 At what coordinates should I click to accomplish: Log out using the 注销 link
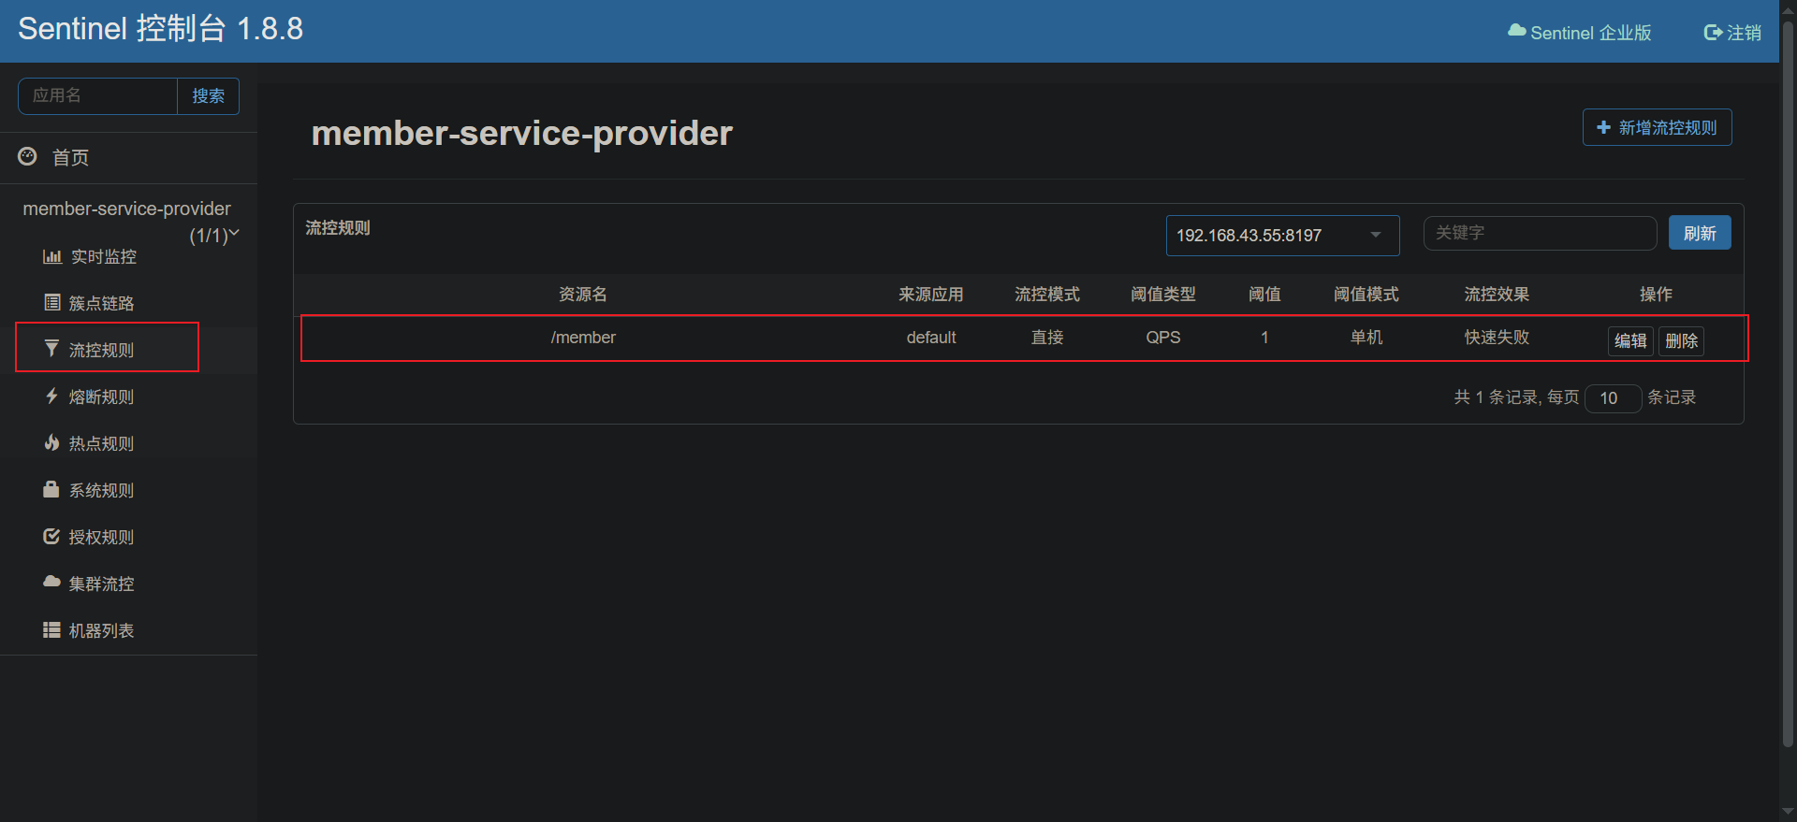point(1732,33)
